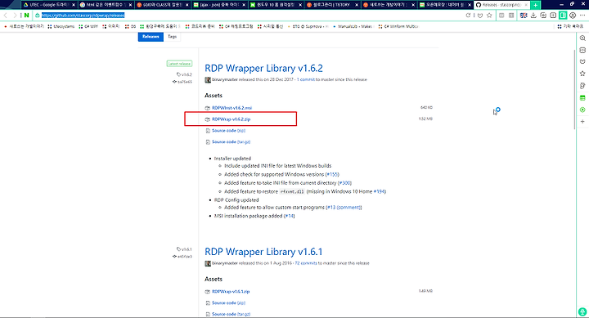Open the binarymaster link under v1.6.2
Screen dimensions: 589x318
tap(225, 79)
